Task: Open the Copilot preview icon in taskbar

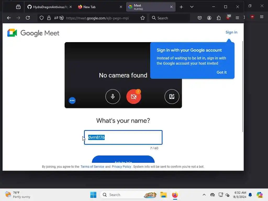Action: pyautogui.click(x=260, y=195)
